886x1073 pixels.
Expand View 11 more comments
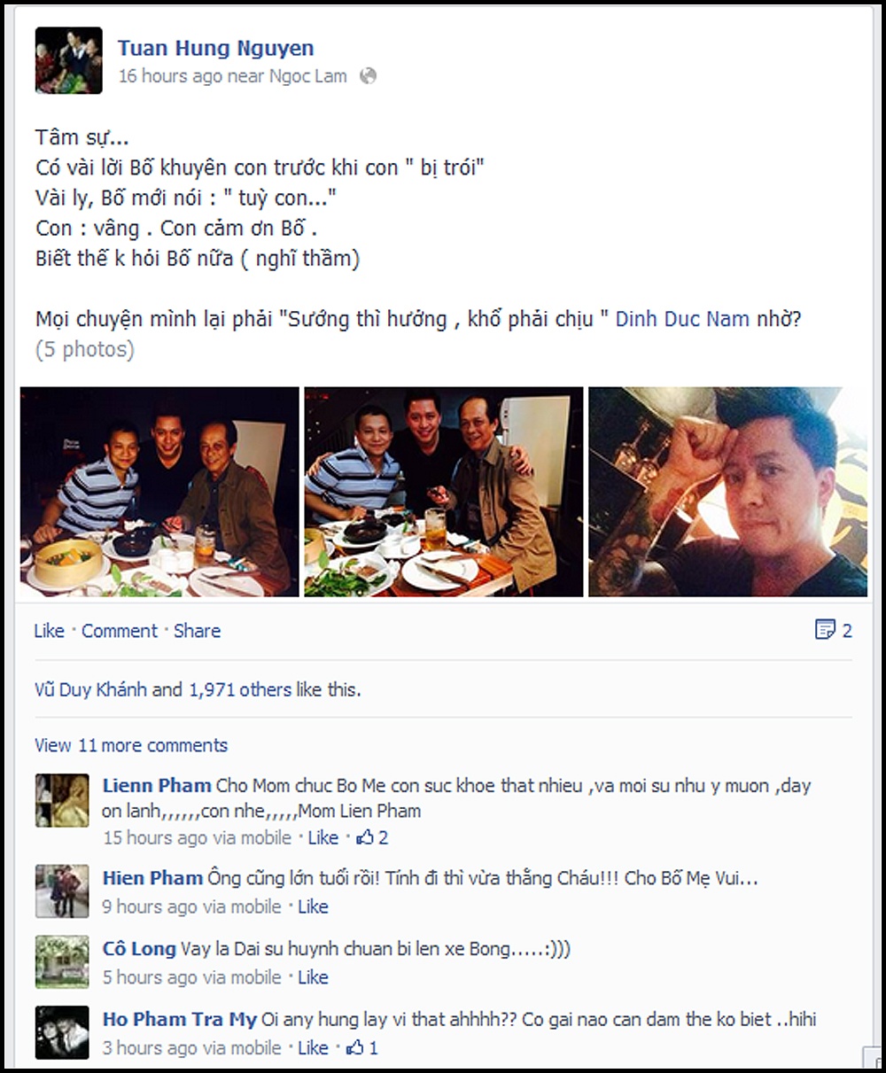coord(131,745)
